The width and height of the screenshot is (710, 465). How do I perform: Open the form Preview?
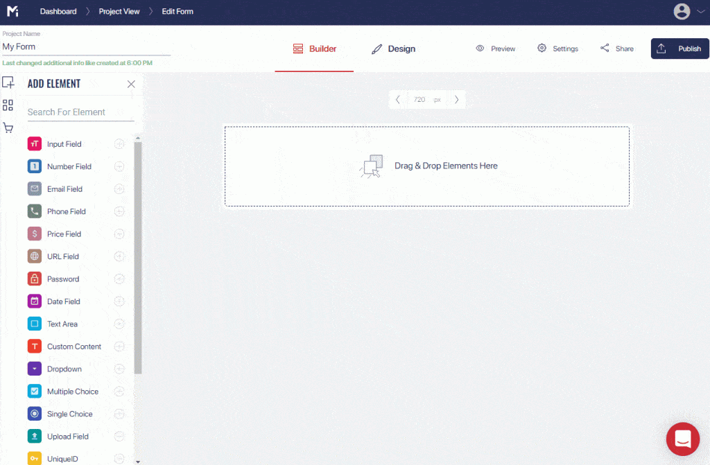click(495, 49)
